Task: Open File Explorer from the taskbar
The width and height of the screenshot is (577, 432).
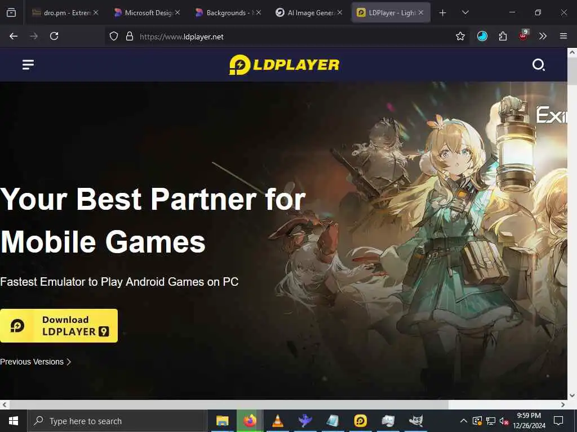Action: tap(222, 421)
